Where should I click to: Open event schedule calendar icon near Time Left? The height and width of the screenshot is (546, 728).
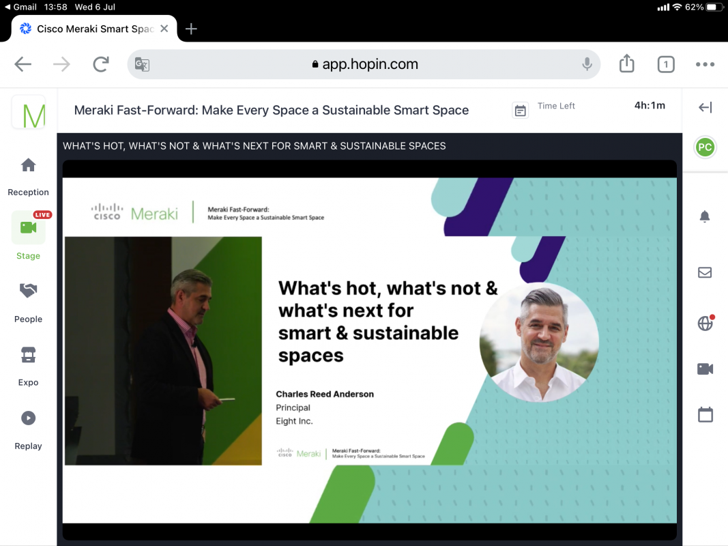coord(520,111)
